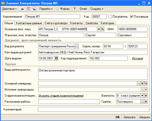This screenshot has width=152, height=121.
Task: Open help with the question mark icon
Action: (x=74, y=9)
